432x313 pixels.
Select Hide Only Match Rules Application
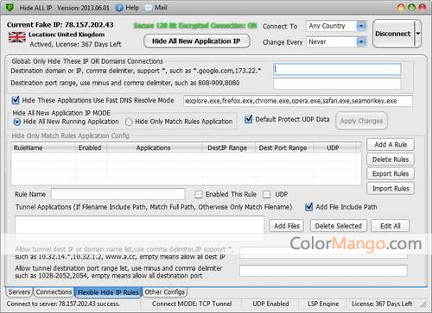(x=129, y=122)
